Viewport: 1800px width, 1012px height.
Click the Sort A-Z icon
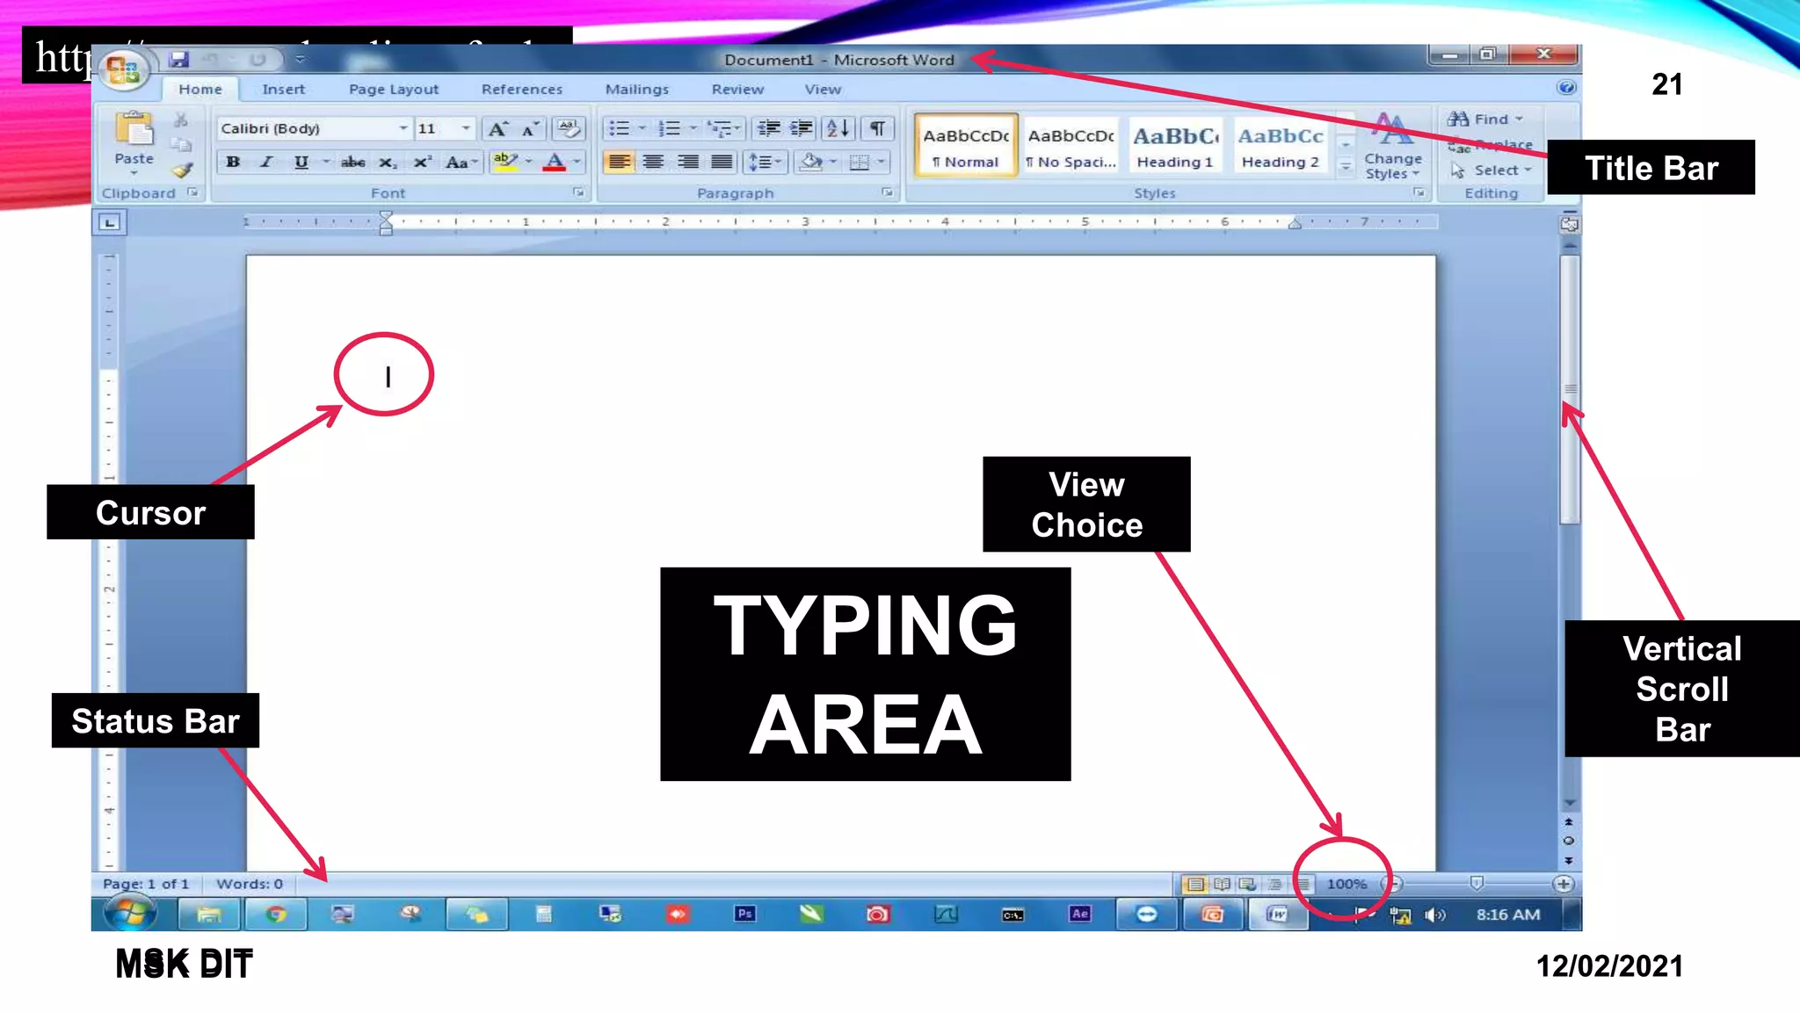[838, 129]
